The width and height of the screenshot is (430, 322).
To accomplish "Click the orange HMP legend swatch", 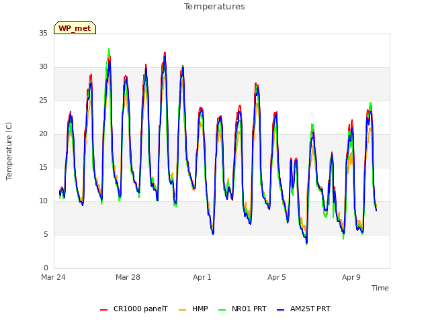I will (182, 309).
